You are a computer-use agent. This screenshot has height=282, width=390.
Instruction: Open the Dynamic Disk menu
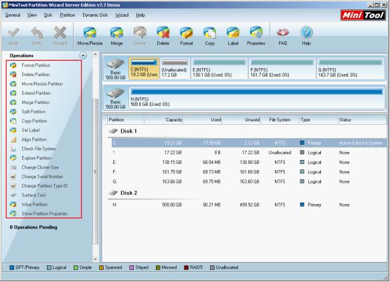pos(95,15)
